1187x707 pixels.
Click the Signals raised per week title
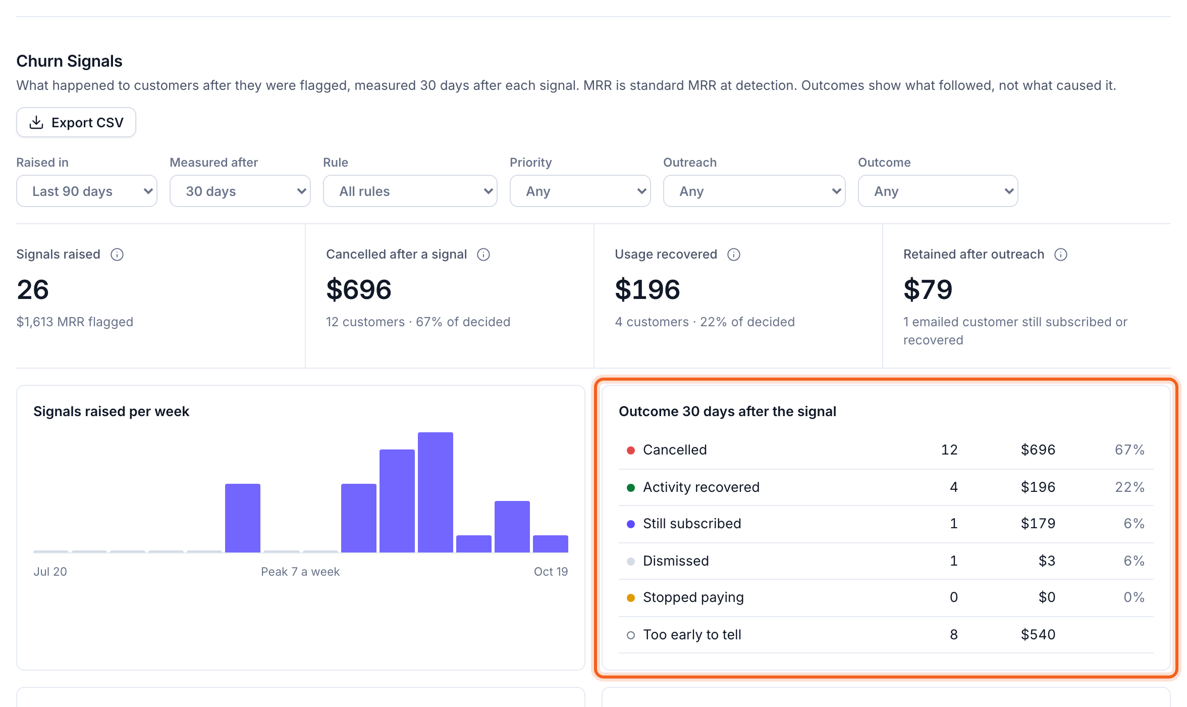(x=111, y=412)
